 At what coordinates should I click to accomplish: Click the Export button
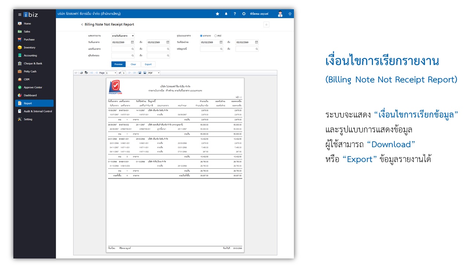click(148, 64)
